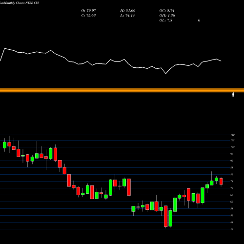Select the high value "H: 81.06"
The height and width of the screenshot is (244, 244).
pyautogui.click(x=128, y=11)
